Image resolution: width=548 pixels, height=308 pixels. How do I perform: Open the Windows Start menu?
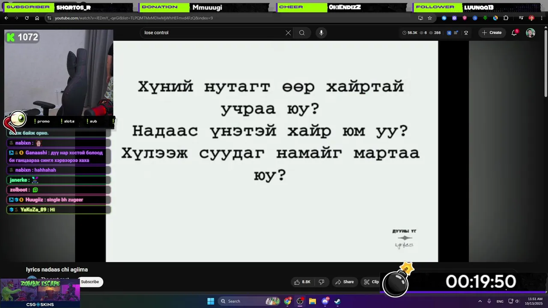coord(211,301)
